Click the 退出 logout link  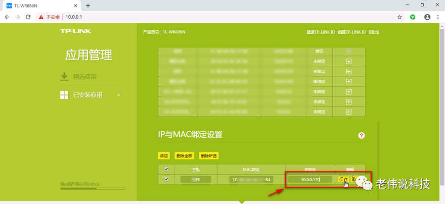374,32
